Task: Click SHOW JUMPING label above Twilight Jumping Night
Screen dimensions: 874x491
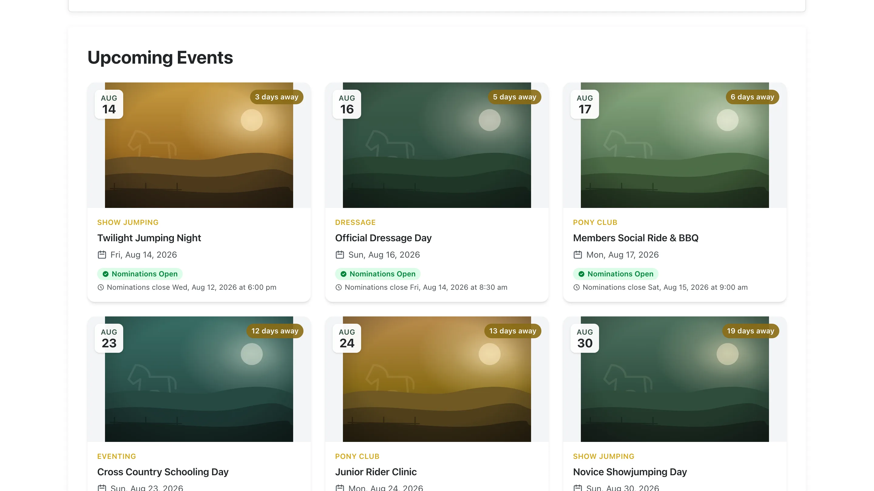Action: [x=128, y=222]
